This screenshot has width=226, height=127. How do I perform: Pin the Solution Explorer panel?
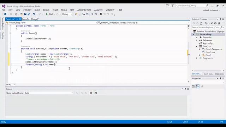[x=220, y=19]
